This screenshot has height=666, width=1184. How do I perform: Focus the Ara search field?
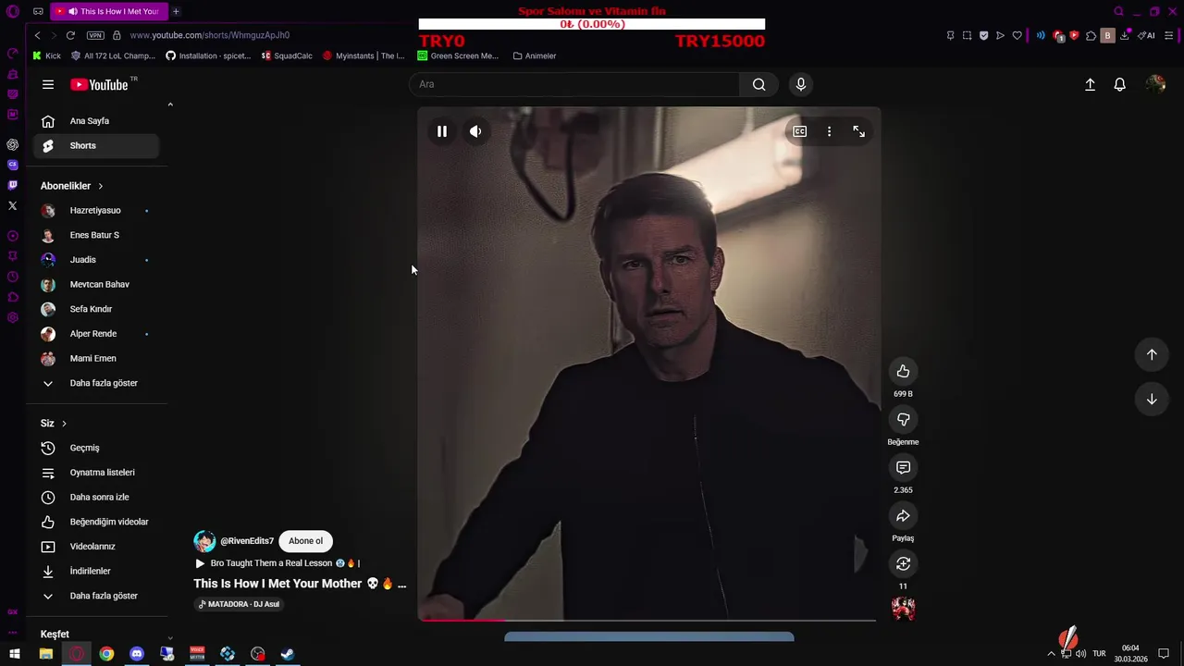(573, 84)
